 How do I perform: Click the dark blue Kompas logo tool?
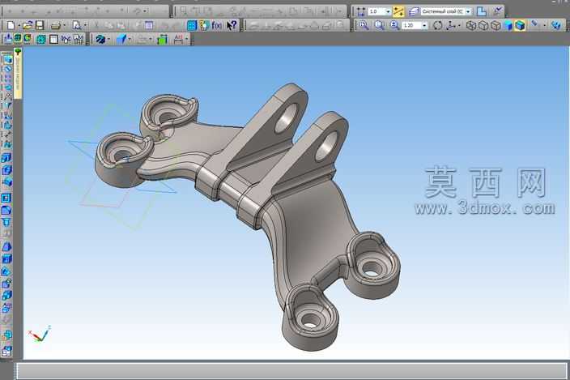[x=100, y=39]
